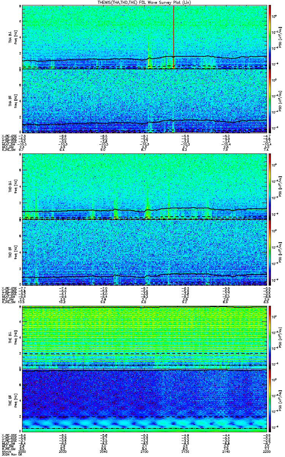The width and height of the screenshot is (285, 457).
Task: Click the PSD color bar beside THE B∥ panel
Action: point(270,401)
